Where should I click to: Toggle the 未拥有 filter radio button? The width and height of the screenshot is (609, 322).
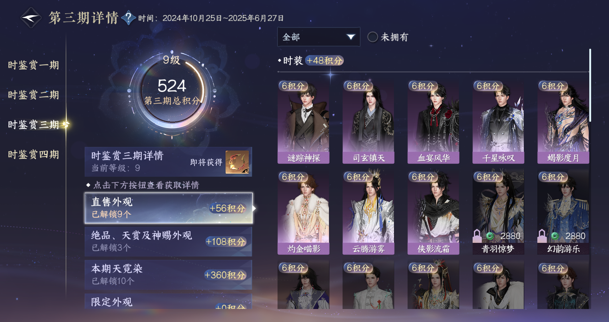click(373, 37)
